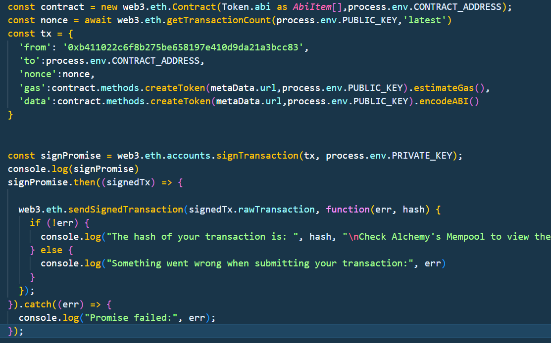Click the 'else' keyword

(51, 250)
